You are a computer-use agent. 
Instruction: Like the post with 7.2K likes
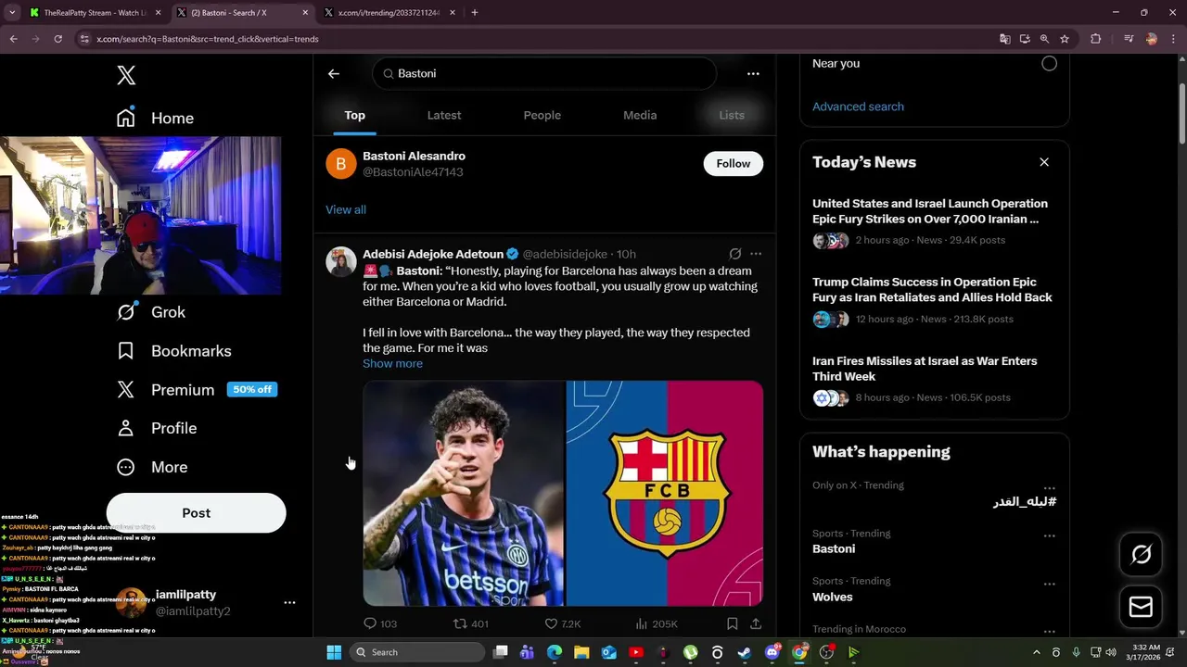tap(562, 623)
